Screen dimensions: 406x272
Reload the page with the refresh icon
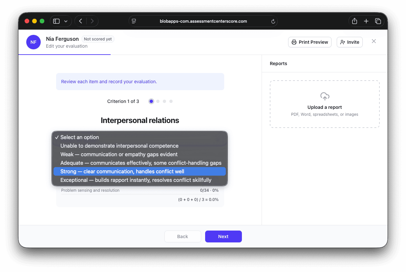tap(273, 21)
